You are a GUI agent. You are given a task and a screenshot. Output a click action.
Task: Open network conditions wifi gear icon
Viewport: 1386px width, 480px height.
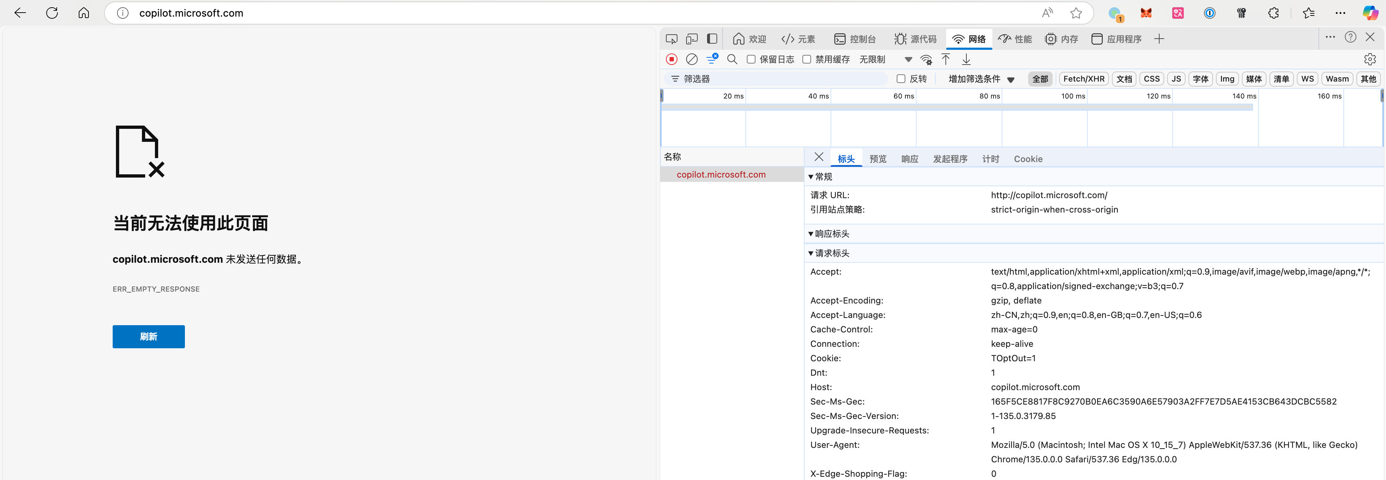(926, 59)
